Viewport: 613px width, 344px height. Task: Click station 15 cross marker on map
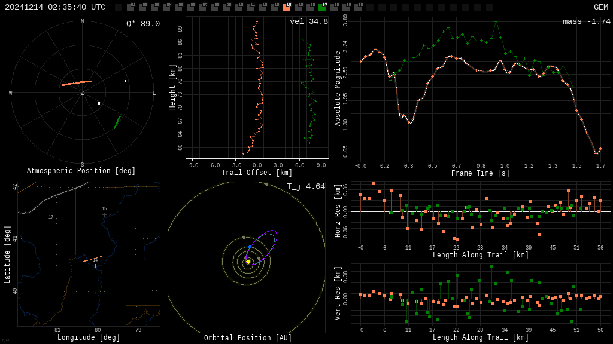(104, 214)
